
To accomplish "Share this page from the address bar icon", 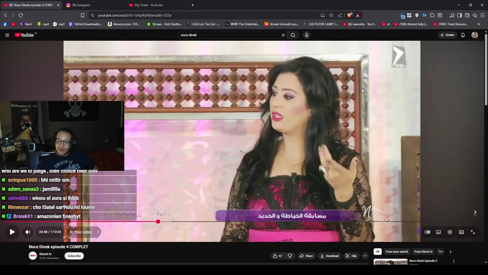I will click(340, 15).
